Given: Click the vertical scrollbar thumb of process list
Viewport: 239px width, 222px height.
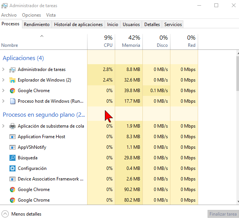Looking at the screenshot, I should point(237,74).
